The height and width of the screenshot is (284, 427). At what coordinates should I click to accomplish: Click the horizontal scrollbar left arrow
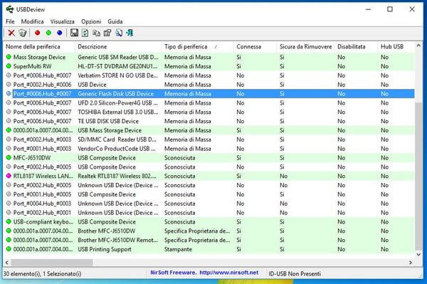click(x=7, y=263)
